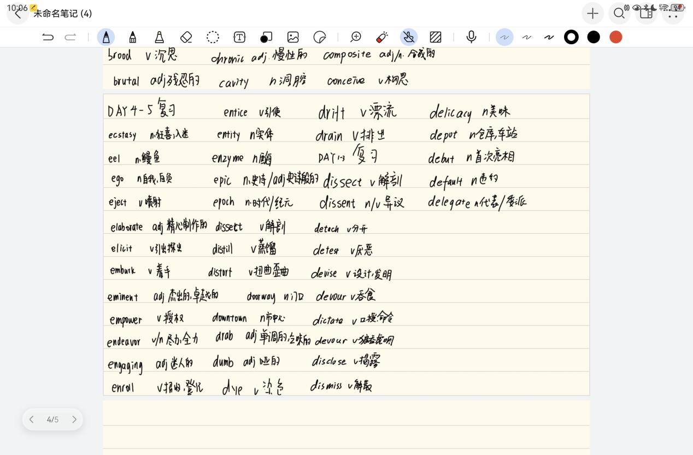Tap the handwritten word distill

click(222, 250)
